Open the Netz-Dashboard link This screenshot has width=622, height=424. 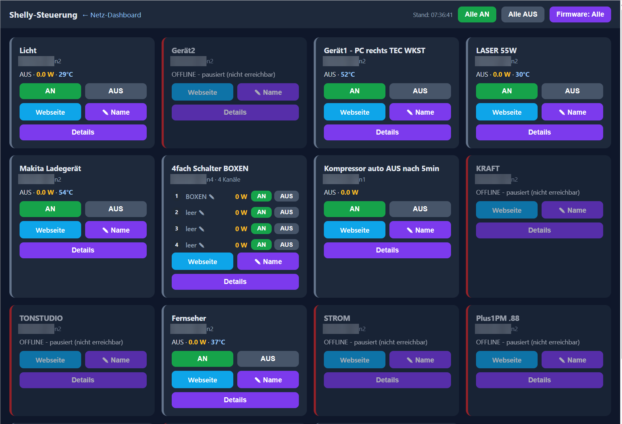pos(112,15)
